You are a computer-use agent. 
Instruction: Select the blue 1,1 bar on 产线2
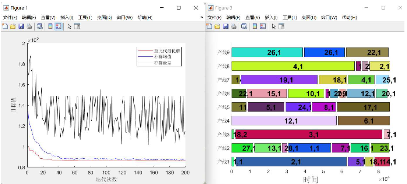click(310, 148)
